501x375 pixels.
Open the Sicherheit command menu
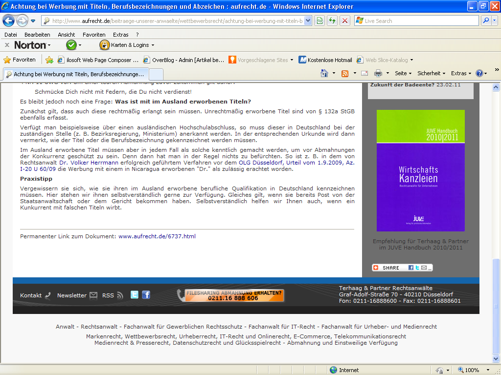432,74
